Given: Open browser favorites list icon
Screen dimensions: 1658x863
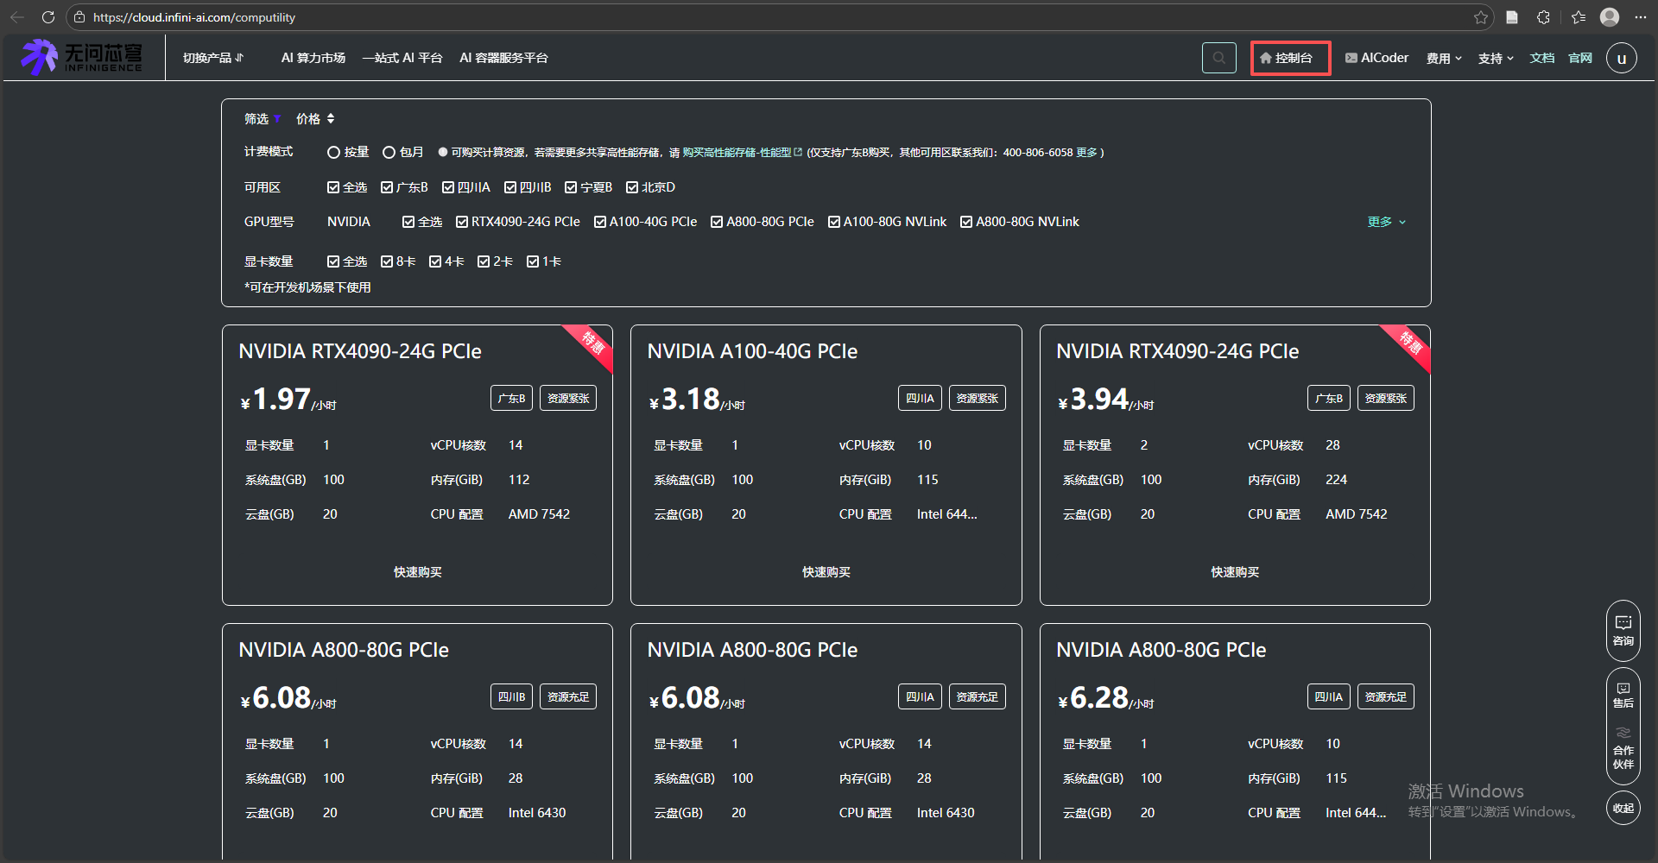Looking at the screenshot, I should tap(1579, 17).
